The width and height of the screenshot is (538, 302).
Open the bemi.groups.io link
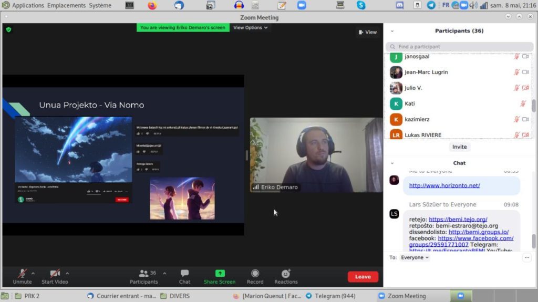[x=479, y=232]
